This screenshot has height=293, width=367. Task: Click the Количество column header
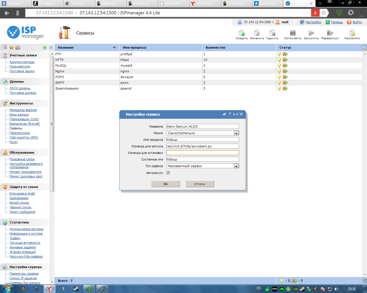coord(239,47)
